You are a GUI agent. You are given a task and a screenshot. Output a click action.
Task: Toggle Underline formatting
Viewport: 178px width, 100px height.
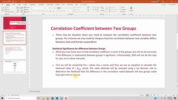[38, 11]
